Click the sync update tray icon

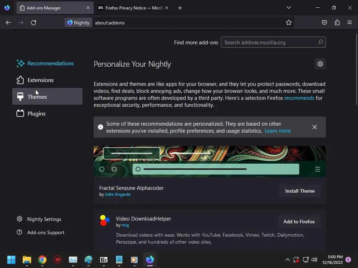coord(296,260)
